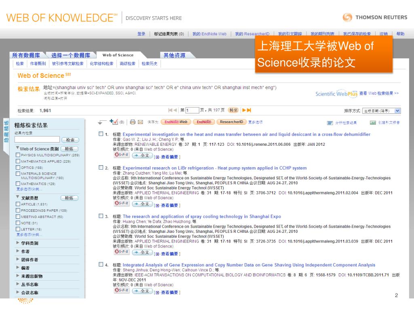Open 全文 full text for result 2
Viewport: 414px width, 311px height.
[x=142, y=204]
